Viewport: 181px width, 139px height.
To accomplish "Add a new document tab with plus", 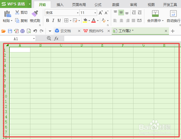I will [173, 31].
